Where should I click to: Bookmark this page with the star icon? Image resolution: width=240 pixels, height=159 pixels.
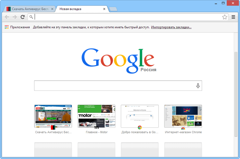coord(225,17)
